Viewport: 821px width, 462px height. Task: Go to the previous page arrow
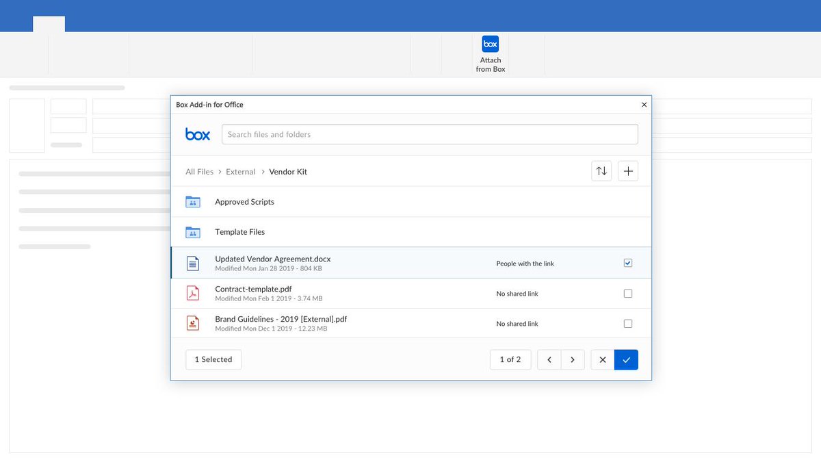[549, 359]
